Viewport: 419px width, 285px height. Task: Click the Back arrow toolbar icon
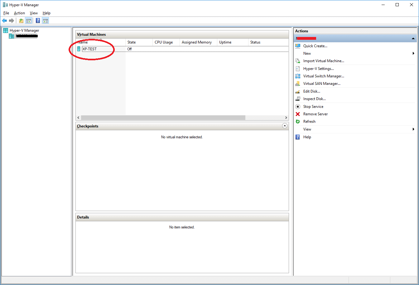coord(4,21)
